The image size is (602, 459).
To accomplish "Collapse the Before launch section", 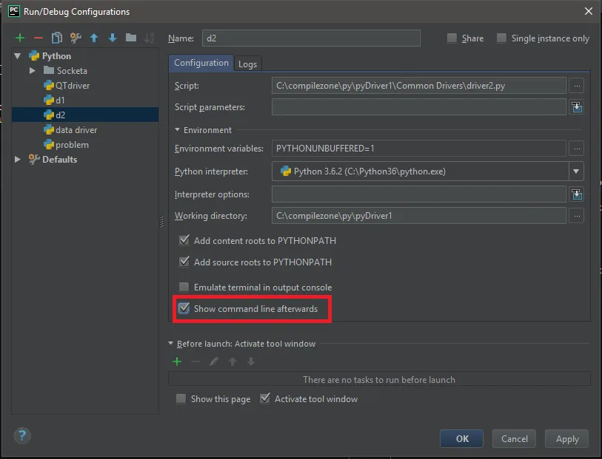I will [171, 343].
